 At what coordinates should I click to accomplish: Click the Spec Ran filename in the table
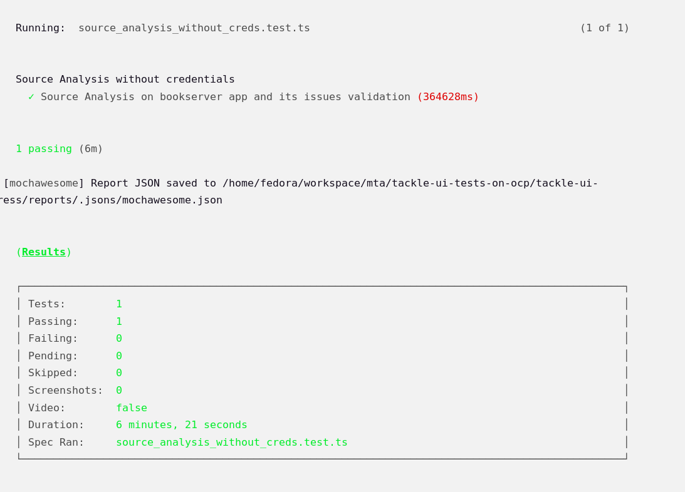pos(231,443)
